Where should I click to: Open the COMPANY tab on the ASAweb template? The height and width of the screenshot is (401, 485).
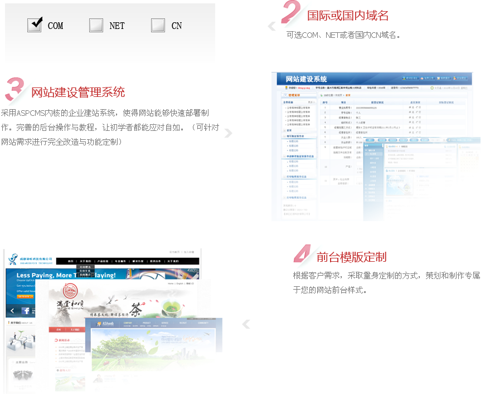[x=128, y=322]
